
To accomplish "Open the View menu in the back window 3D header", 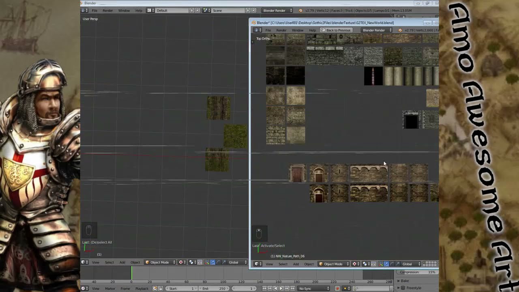I will 96,262.
